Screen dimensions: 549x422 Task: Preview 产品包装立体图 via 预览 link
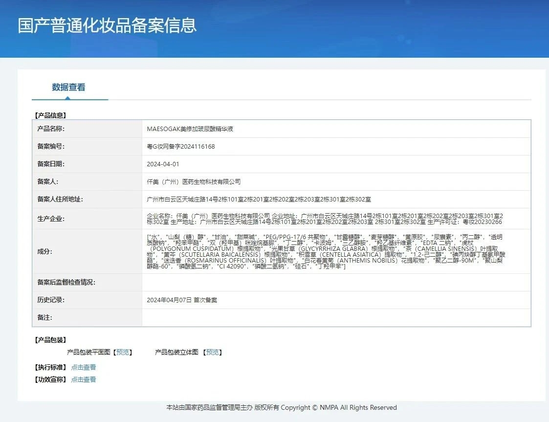tap(213, 352)
